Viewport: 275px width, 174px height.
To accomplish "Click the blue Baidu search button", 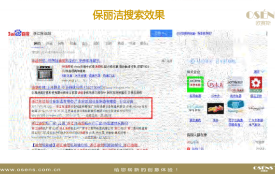I will (161, 33).
